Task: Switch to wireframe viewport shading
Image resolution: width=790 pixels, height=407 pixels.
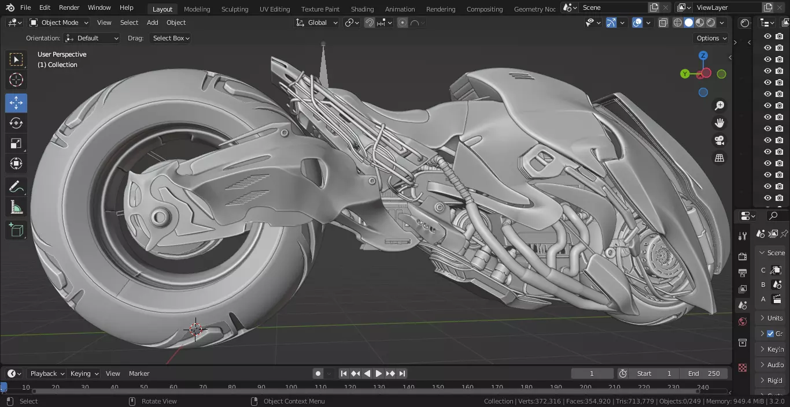Action: pyautogui.click(x=678, y=23)
